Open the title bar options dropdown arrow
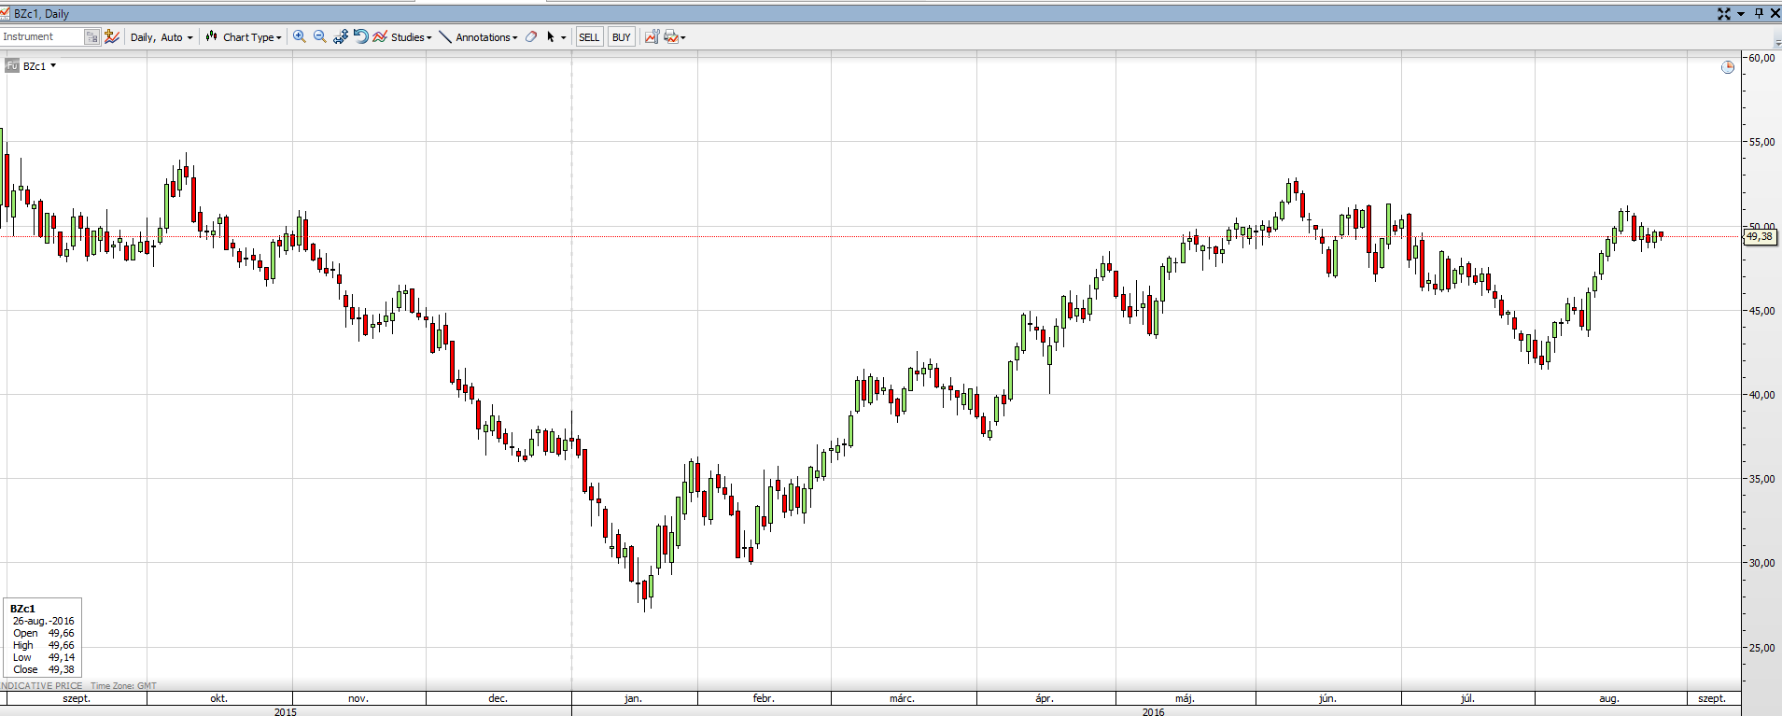The height and width of the screenshot is (716, 1782). pyautogui.click(x=1741, y=14)
